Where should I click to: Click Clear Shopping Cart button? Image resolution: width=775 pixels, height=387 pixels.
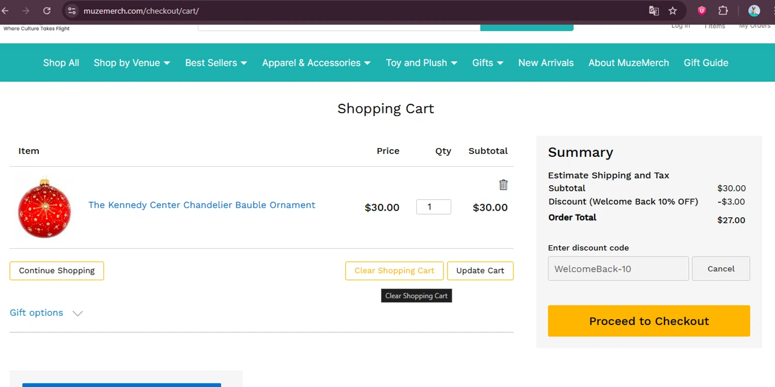(394, 271)
